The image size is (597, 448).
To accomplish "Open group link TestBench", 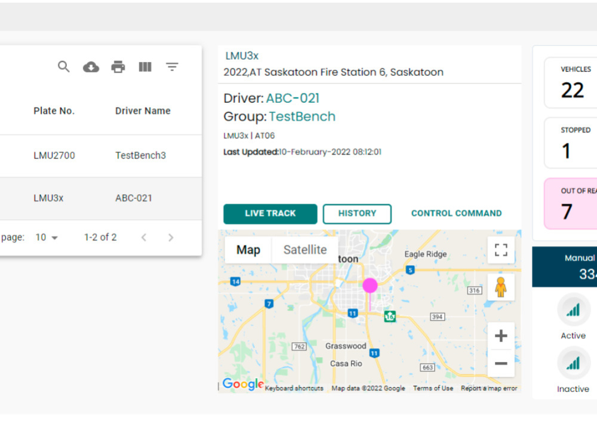I will [302, 116].
